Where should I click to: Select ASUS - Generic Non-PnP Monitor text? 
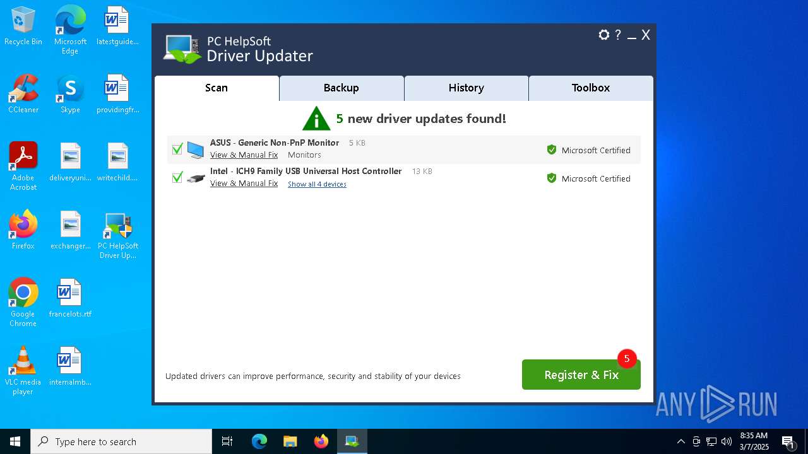(x=275, y=143)
